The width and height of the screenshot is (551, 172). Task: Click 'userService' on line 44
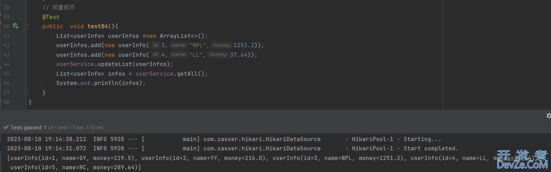[75, 64]
